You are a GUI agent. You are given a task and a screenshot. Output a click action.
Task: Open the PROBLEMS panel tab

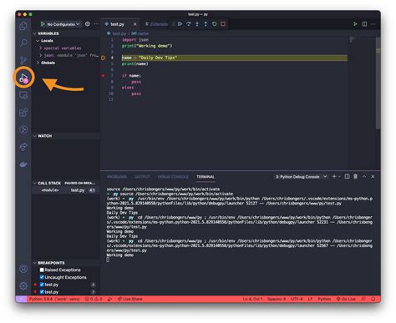pyautogui.click(x=117, y=177)
